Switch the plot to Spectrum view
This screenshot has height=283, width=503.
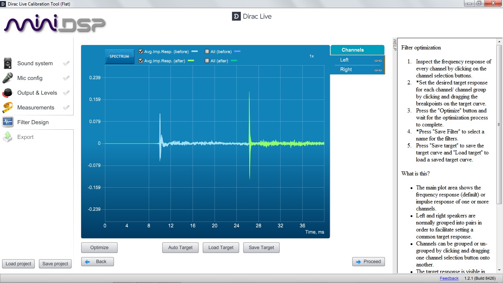[119, 57]
